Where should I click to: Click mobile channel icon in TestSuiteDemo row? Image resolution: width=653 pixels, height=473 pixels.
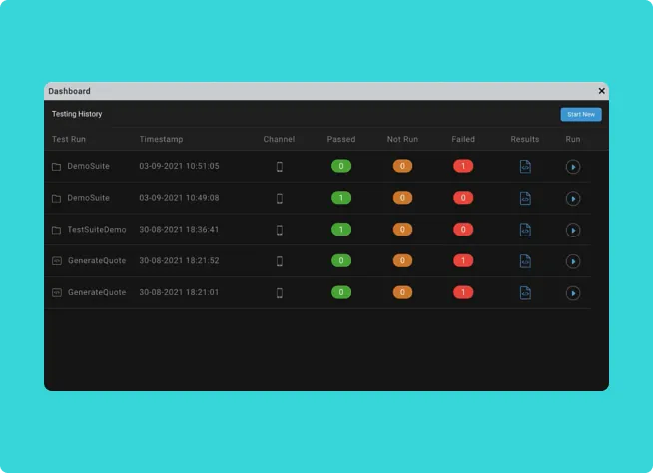279,231
